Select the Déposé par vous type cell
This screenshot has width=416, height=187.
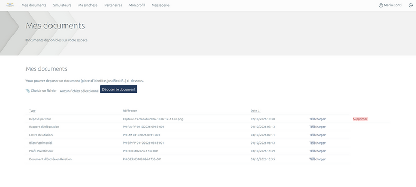40,119
